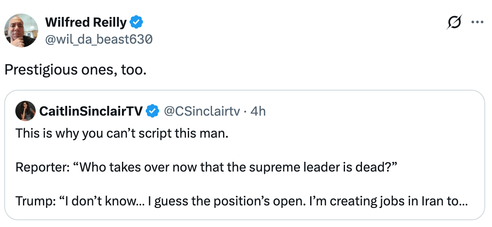
Task: Open Wilfred Reilly's profile picture
Action: tap(21, 30)
